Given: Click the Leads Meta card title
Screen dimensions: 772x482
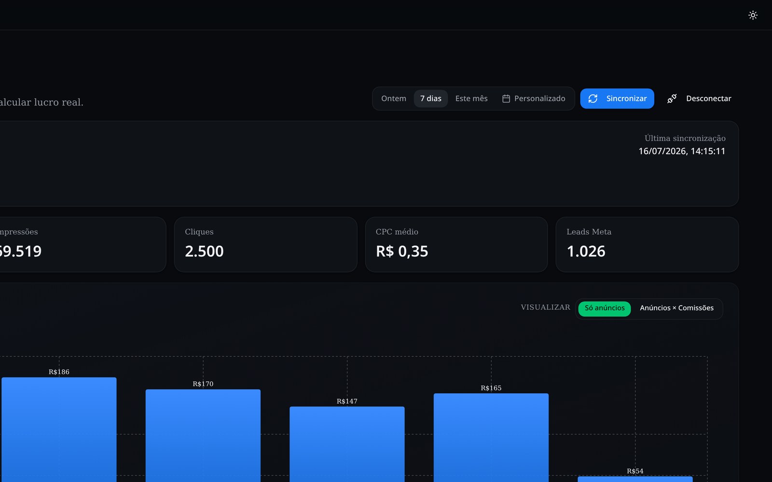Looking at the screenshot, I should pyautogui.click(x=589, y=232).
